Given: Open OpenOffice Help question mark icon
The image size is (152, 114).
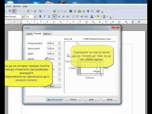Looking at the screenshot, I should [98, 11].
